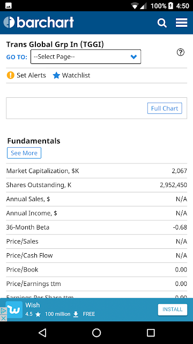Tap the Set Alerts link
This screenshot has width=193, height=344.
click(x=31, y=75)
